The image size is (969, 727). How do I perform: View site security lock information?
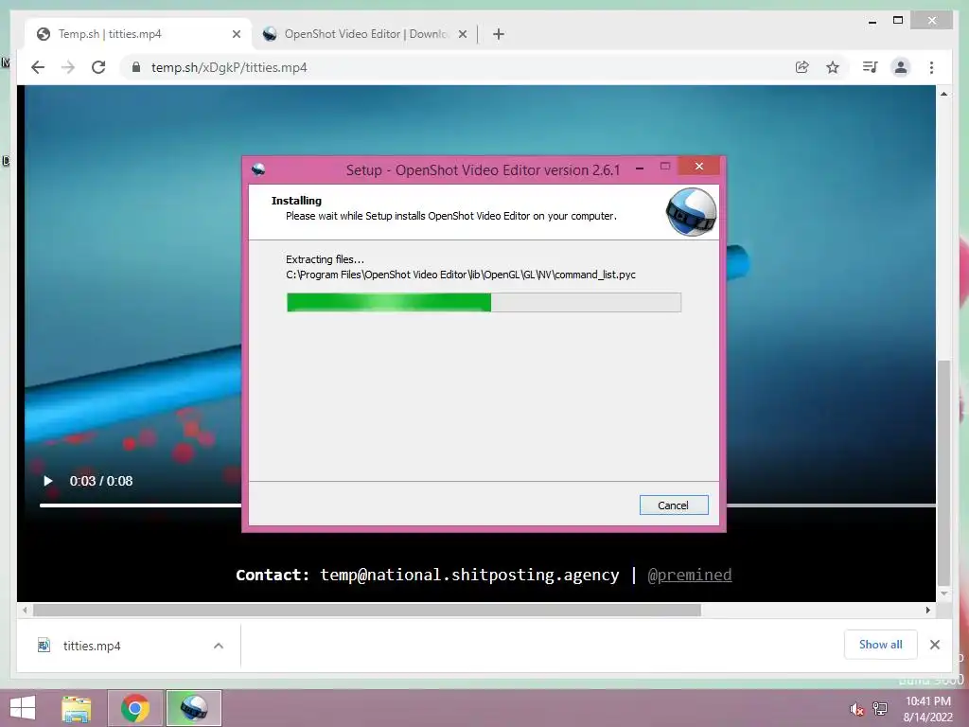pyautogui.click(x=136, y=67)
